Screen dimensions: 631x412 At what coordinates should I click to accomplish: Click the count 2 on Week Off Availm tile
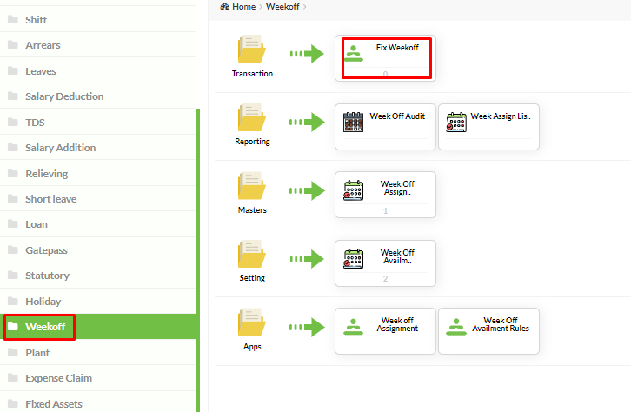pyautogui.click(x=386, y=279)
